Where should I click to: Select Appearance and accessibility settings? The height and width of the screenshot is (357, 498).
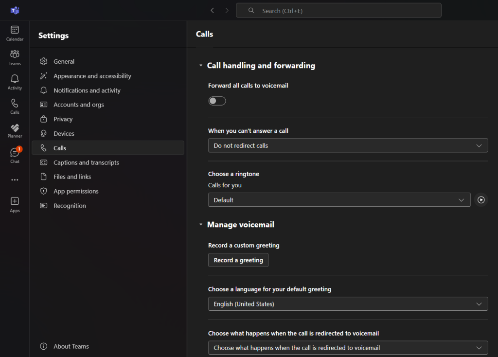point(92,76)
